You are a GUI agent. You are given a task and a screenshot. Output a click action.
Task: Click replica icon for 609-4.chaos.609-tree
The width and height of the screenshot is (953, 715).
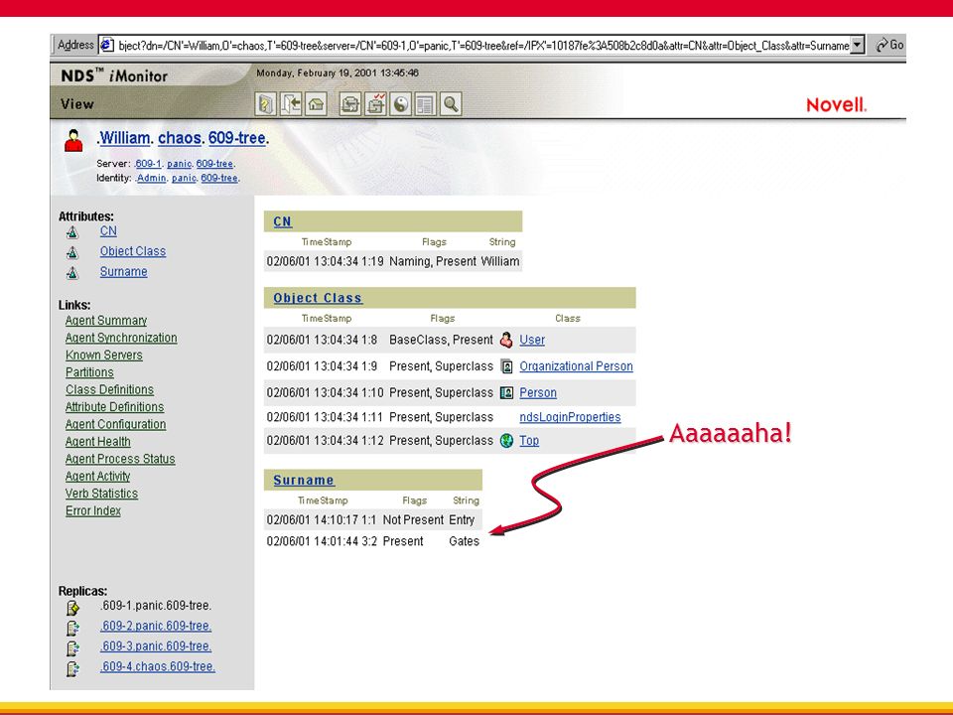click(x=72, y=668)
